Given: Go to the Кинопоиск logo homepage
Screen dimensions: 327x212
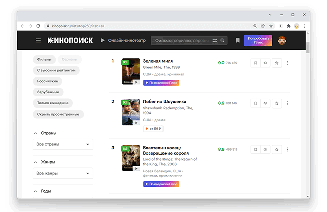Looking at the screenshot, I should (70, 40).
